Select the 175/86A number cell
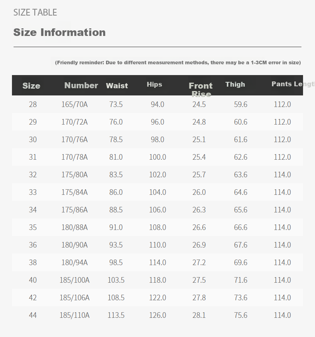This screenshot has height=337, width=315. (75, 210)
